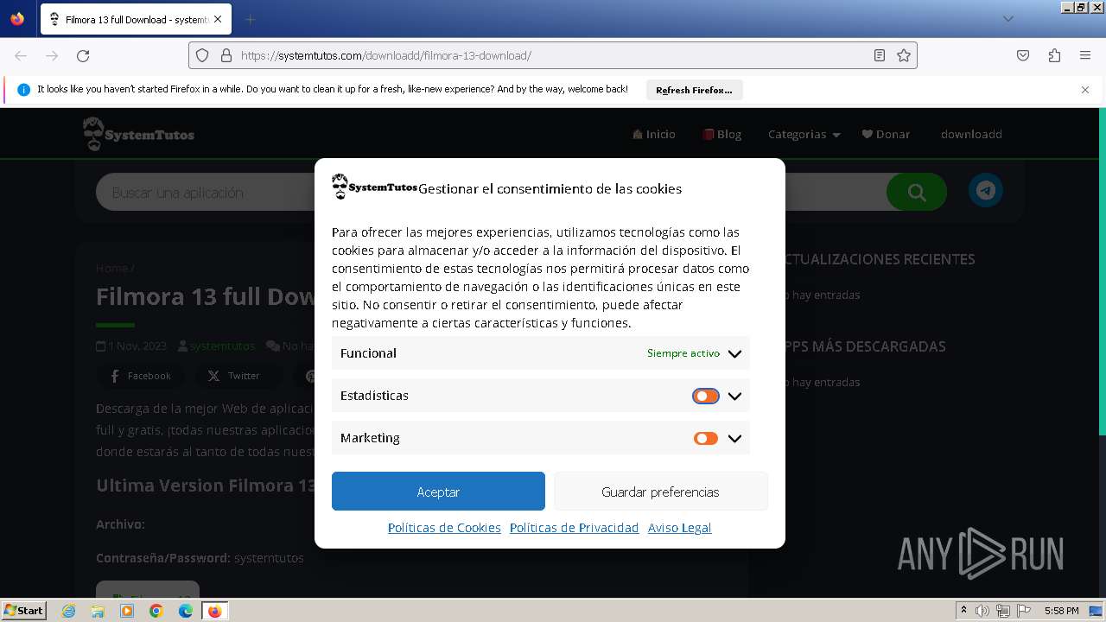
Task: Open Políticas de Cookies link
Action: (x=444, y=528)
